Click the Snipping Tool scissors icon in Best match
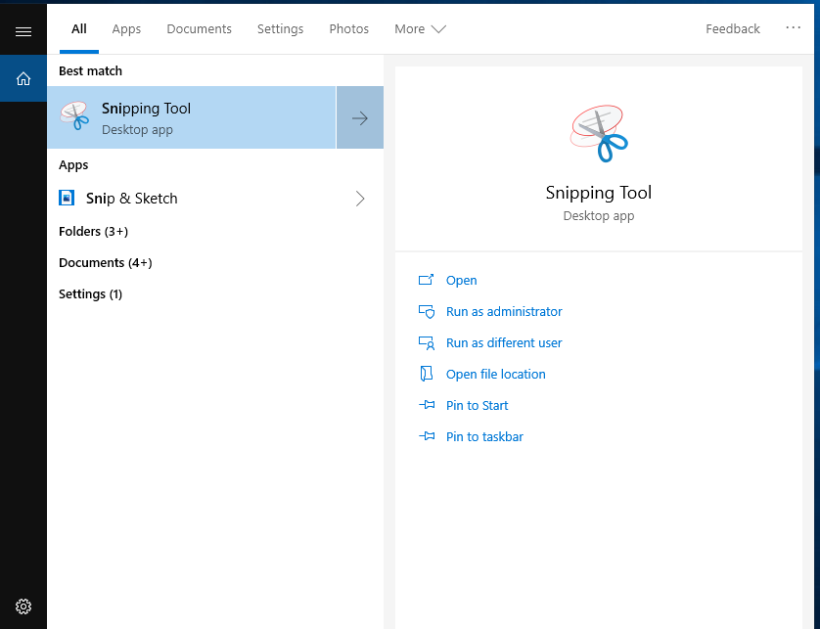This screenshot has width=820, height=629. pos(74,116)
